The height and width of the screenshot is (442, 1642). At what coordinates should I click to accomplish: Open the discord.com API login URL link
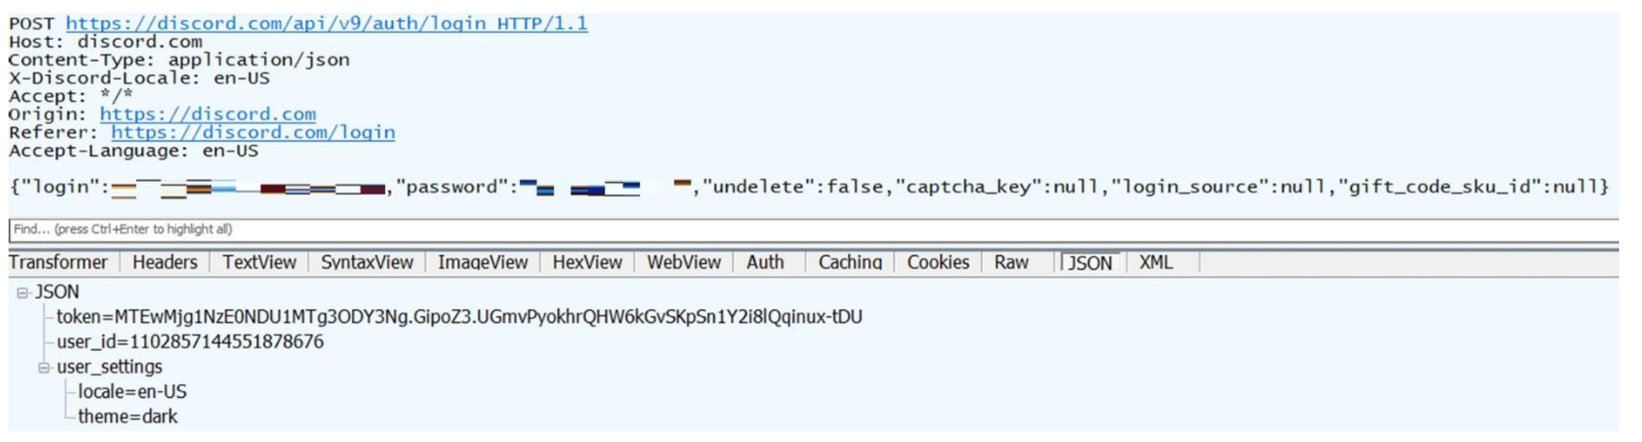[326, 24]
